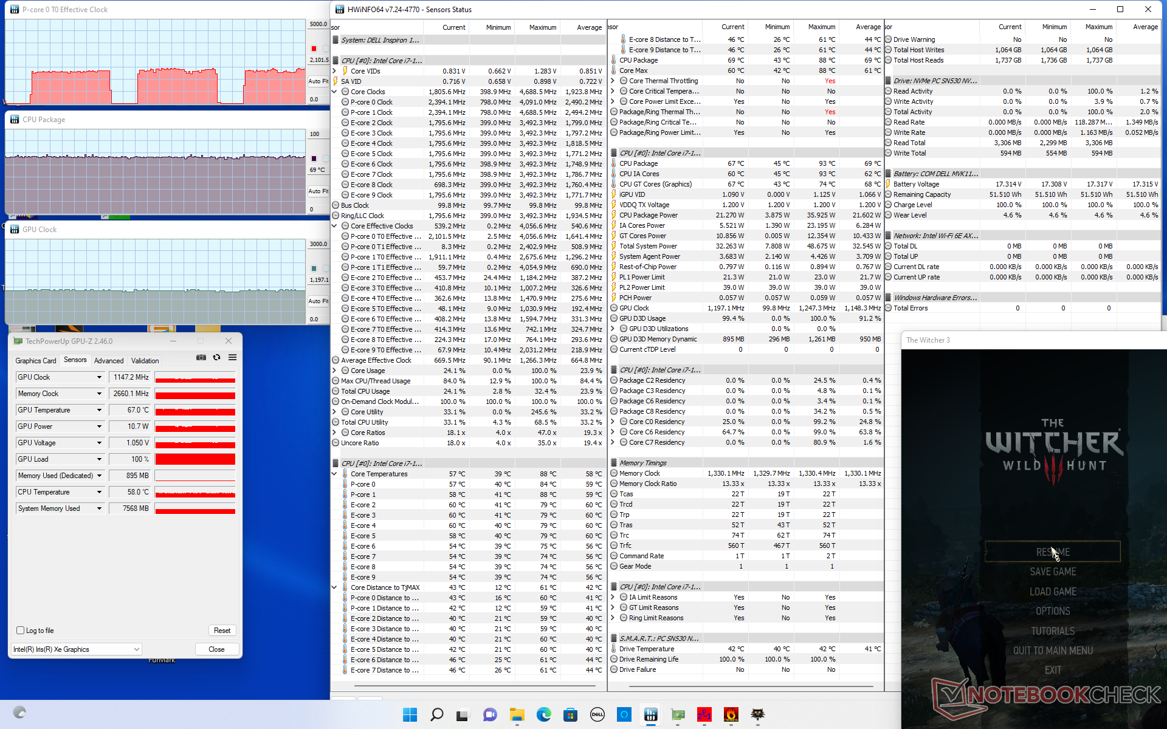Open OPTIONS in Witcher menu
Viewport: 1167px width, 729px height.
1053,611
